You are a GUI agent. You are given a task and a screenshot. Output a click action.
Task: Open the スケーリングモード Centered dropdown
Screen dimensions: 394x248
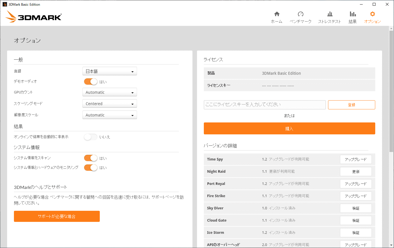[x=110, y=104]
